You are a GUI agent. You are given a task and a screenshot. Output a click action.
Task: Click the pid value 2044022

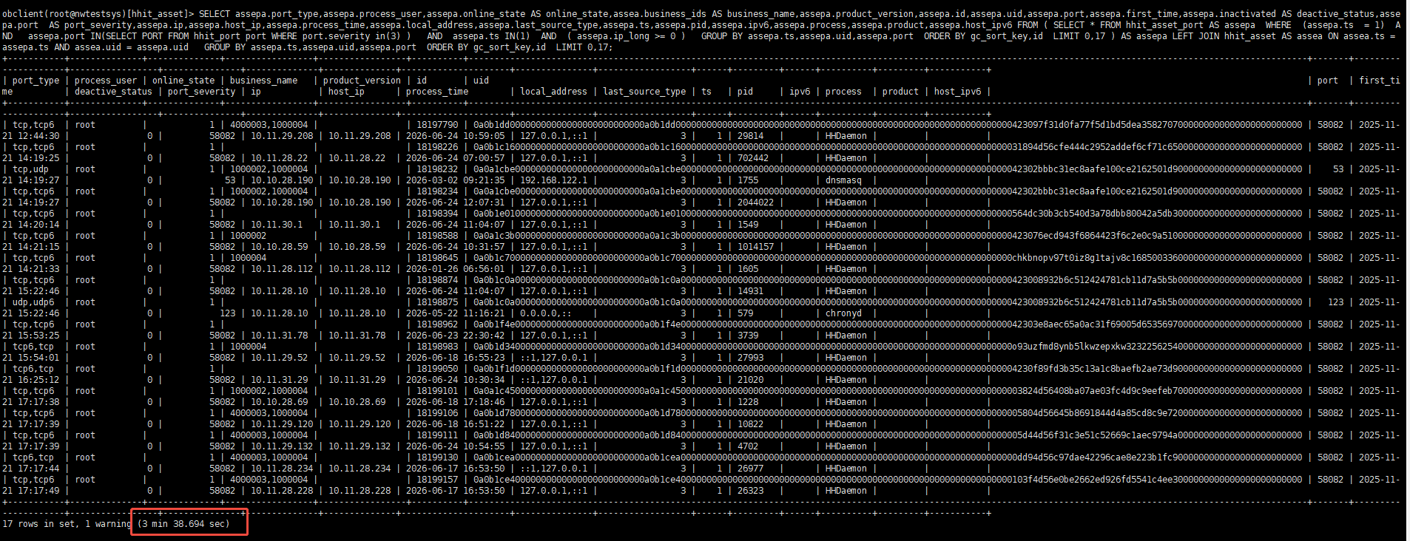[x=755, y=203]
